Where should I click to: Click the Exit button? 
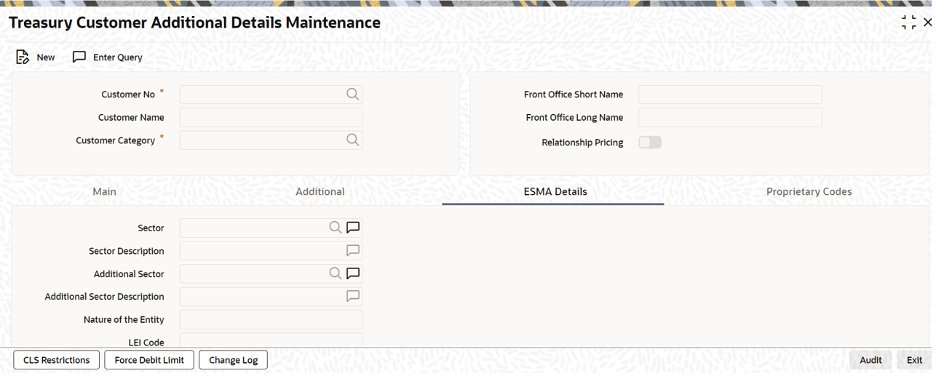[x=914, y=360]
